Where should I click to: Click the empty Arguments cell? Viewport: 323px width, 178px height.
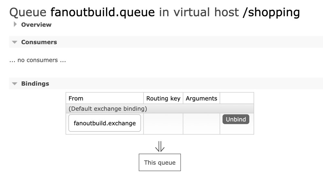click(x=201, y=124)
